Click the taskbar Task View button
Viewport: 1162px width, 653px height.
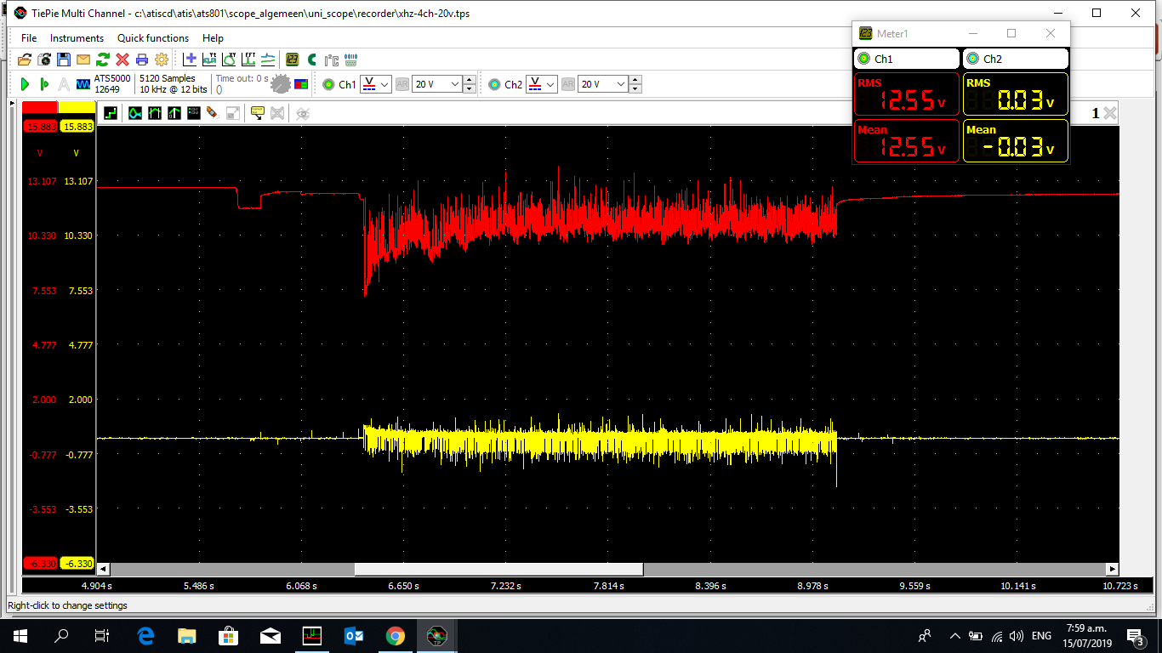pyautogui.click(x=102, y=635)
